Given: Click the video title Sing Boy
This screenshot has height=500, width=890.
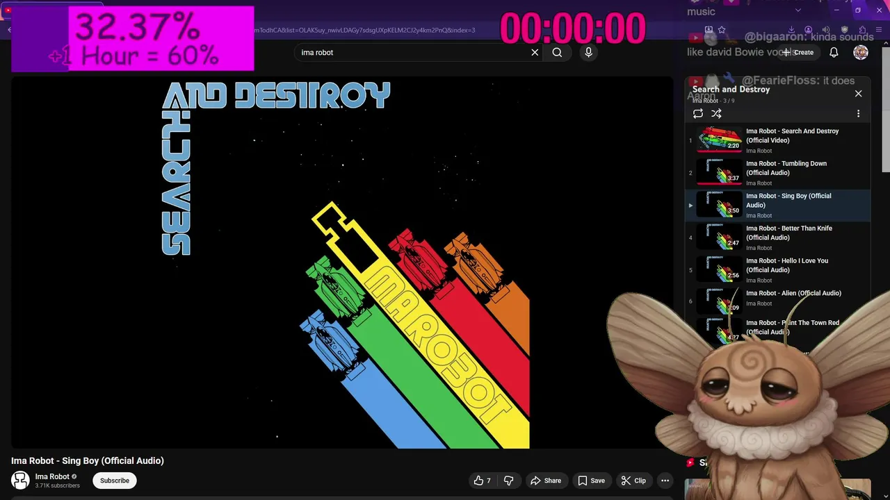Looking at the screenshot, I should pyautogui.click(x=88, y=460).
